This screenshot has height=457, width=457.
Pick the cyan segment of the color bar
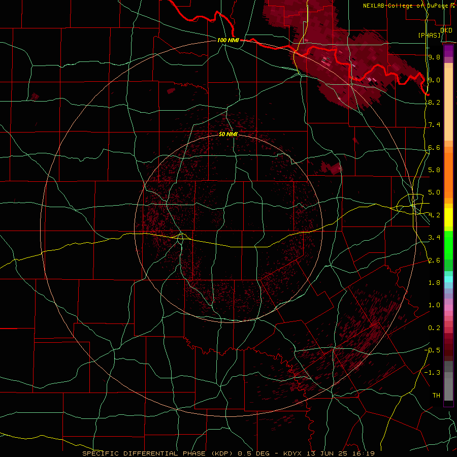click(448, 279)
